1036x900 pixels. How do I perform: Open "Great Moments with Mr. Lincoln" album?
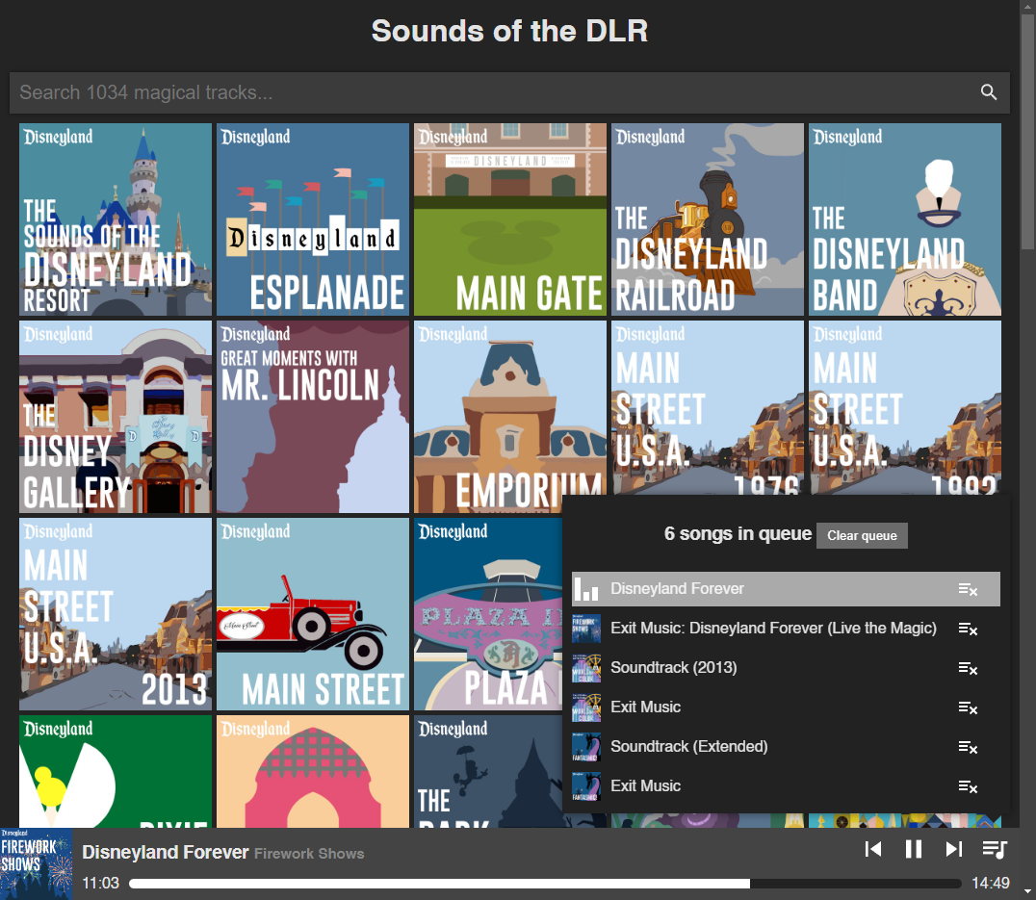[312, 416]
